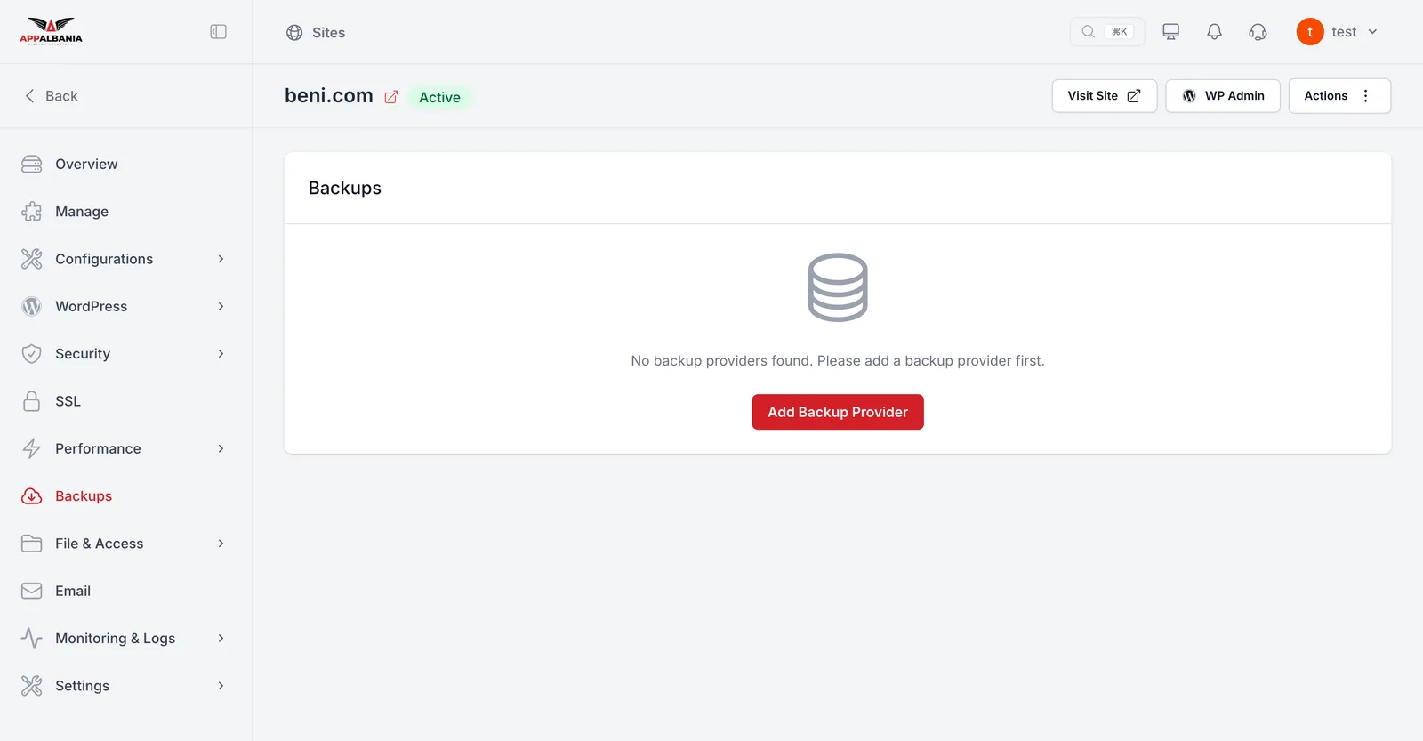Click the orange user avatar
This screenshot has height=741, width=1423.
[1310, 32]
